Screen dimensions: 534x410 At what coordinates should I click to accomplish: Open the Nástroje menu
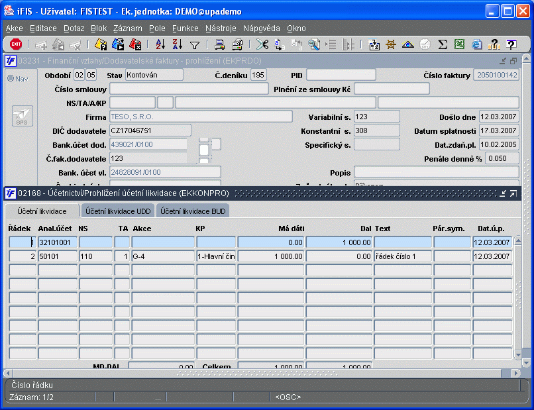coord(221,28)
